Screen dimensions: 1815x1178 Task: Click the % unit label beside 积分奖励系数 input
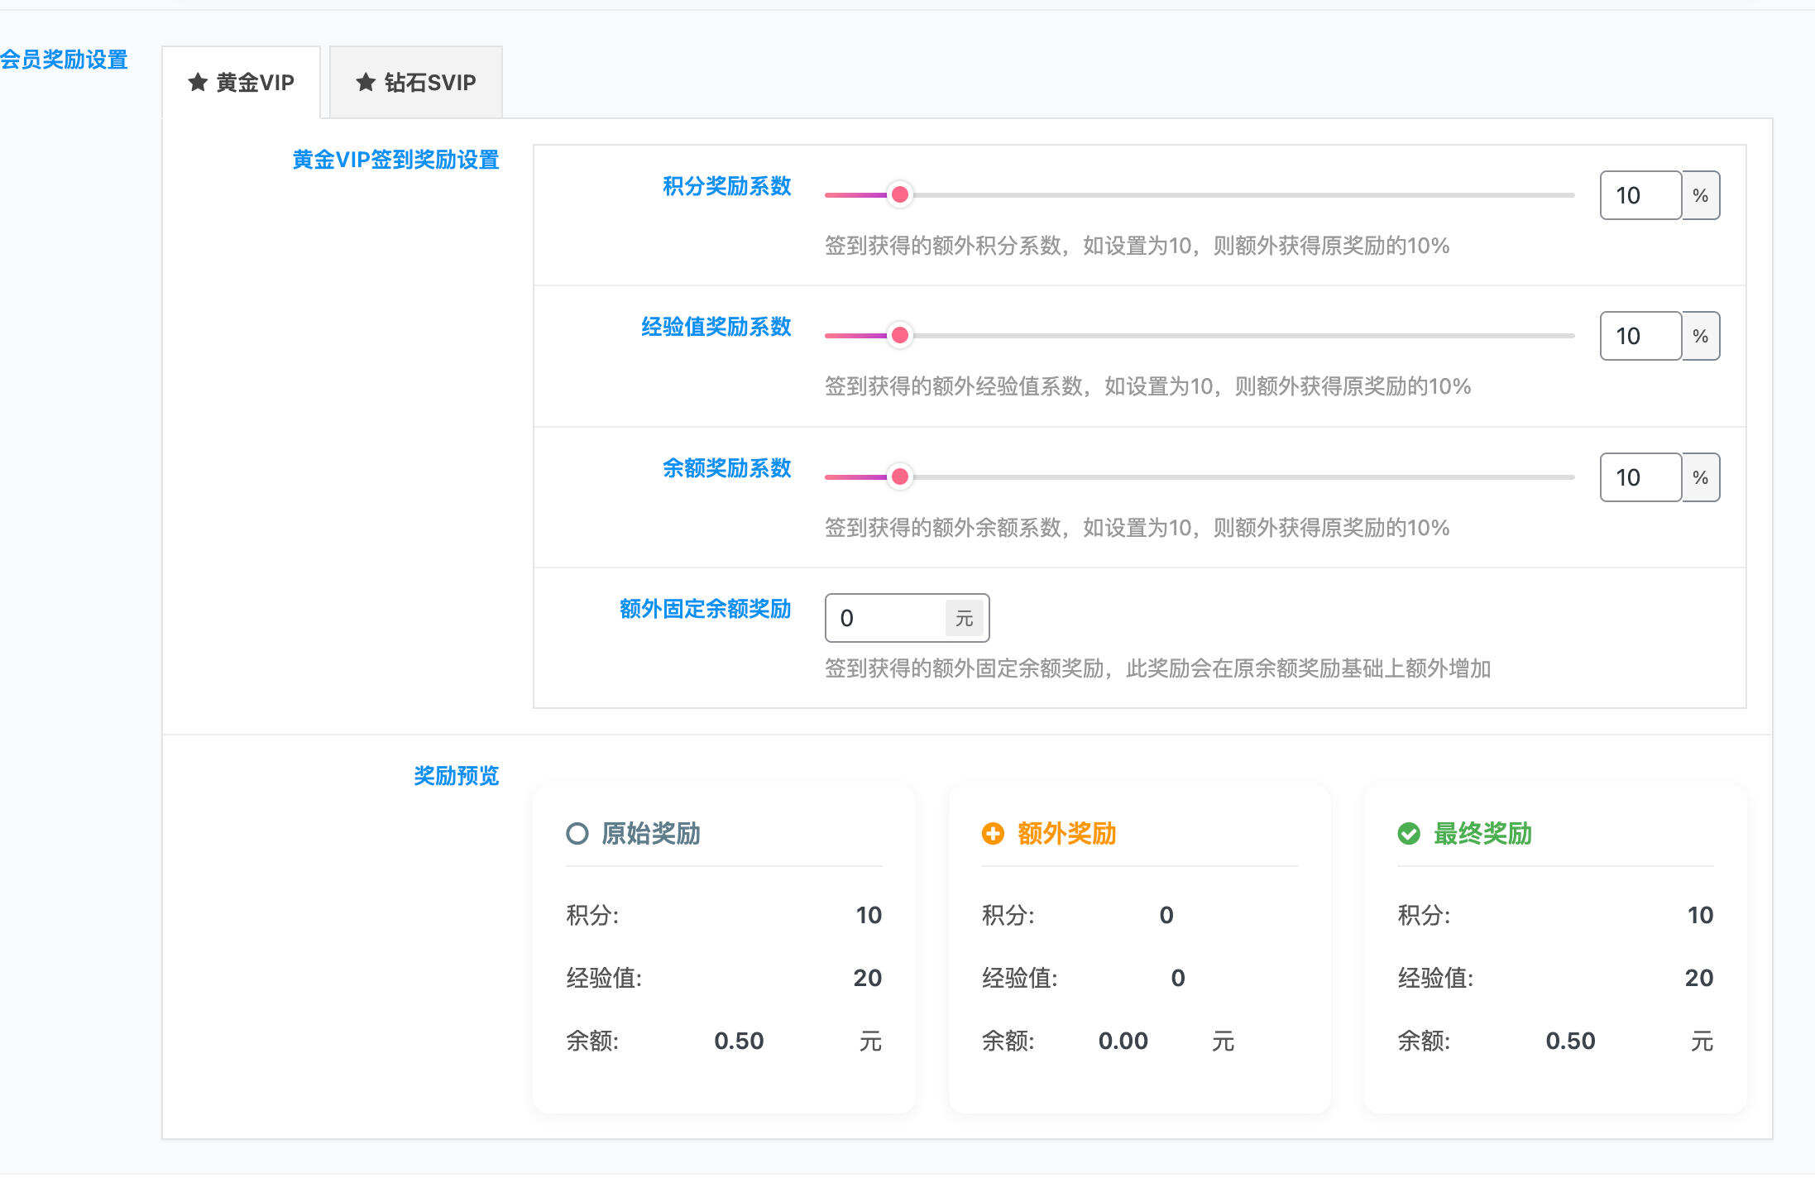[x=1701, y=195]
